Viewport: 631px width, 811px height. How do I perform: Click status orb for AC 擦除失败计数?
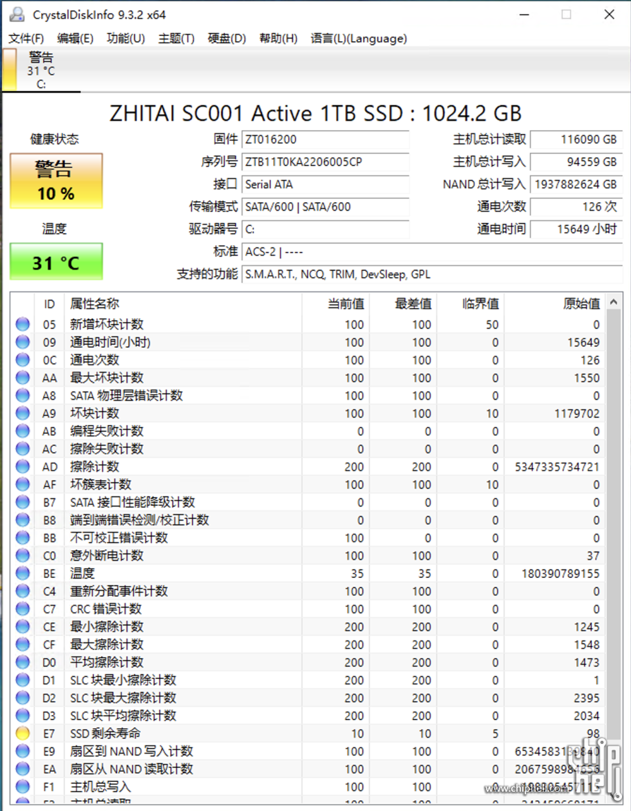23,448
